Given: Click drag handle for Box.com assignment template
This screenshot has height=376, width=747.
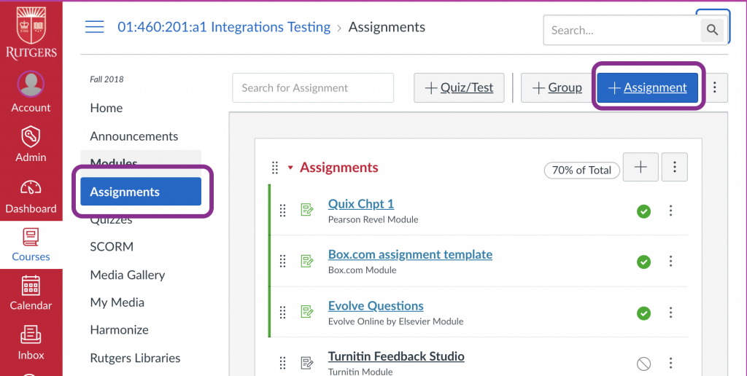Looking at the screenshot, I should click(x=282, y=261).
